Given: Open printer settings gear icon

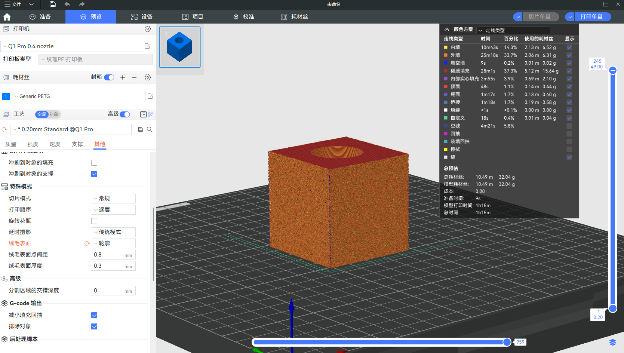Looking at the screenshot, I should coord(148,29).
